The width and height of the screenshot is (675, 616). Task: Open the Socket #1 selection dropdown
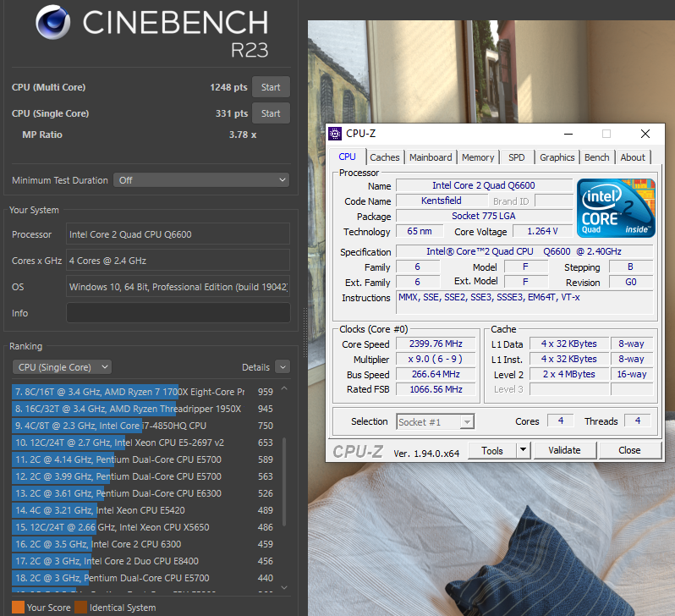pyautogui.click(x=436, y=421)
